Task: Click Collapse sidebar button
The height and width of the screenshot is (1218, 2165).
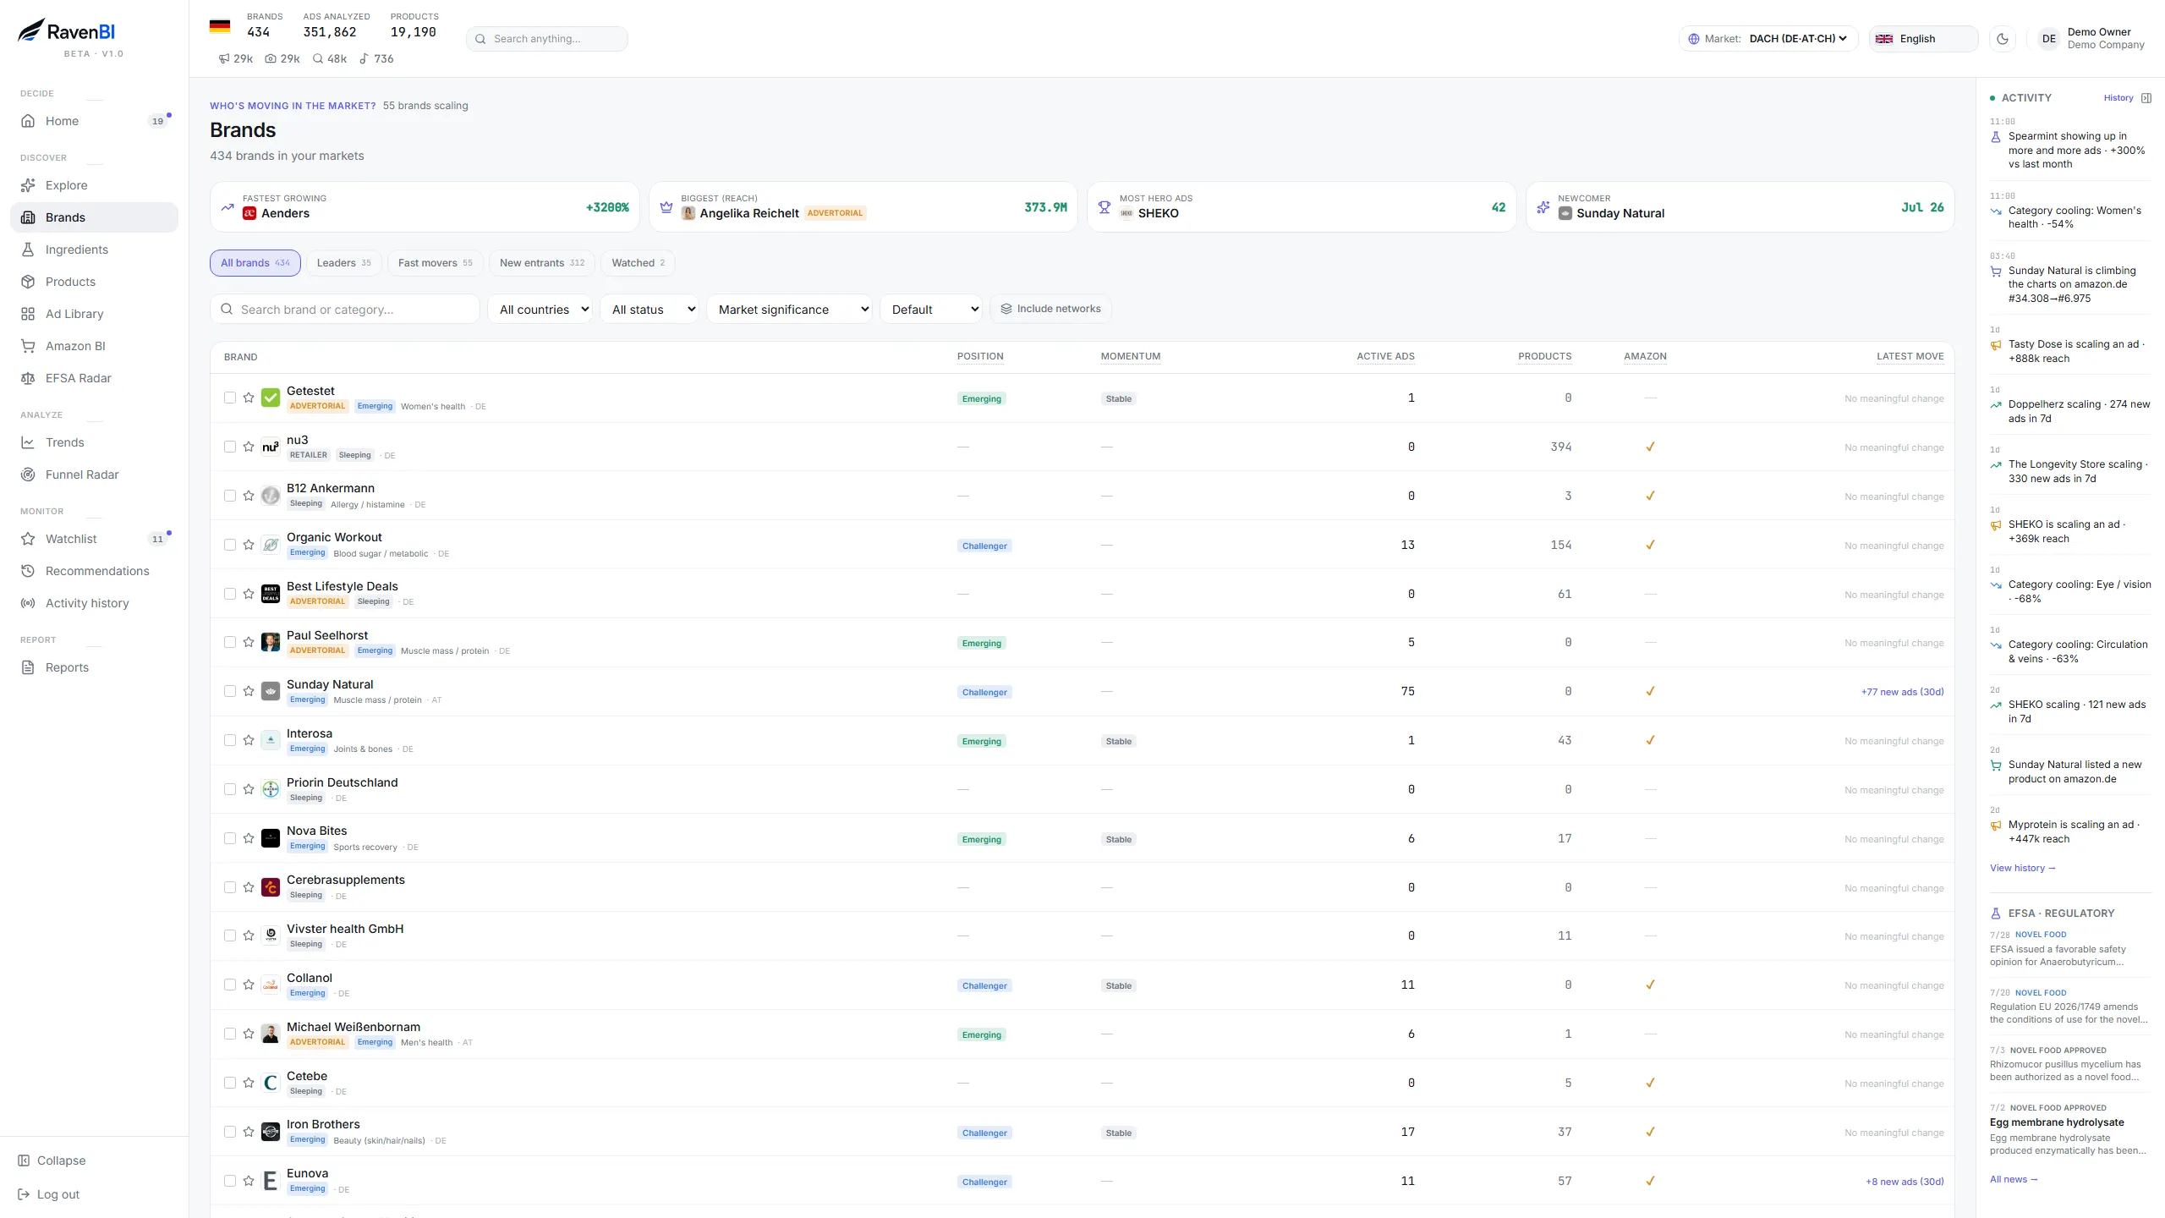Action: point(52,1160)
